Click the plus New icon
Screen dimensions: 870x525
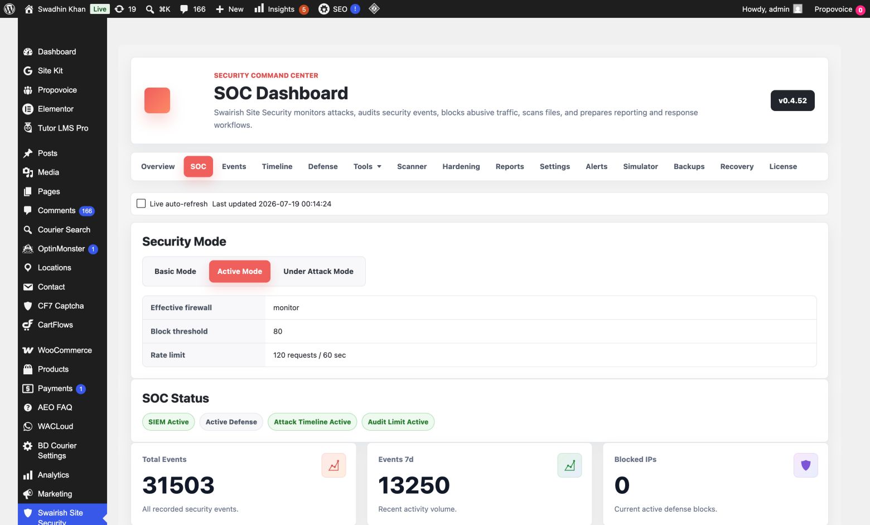220,9
